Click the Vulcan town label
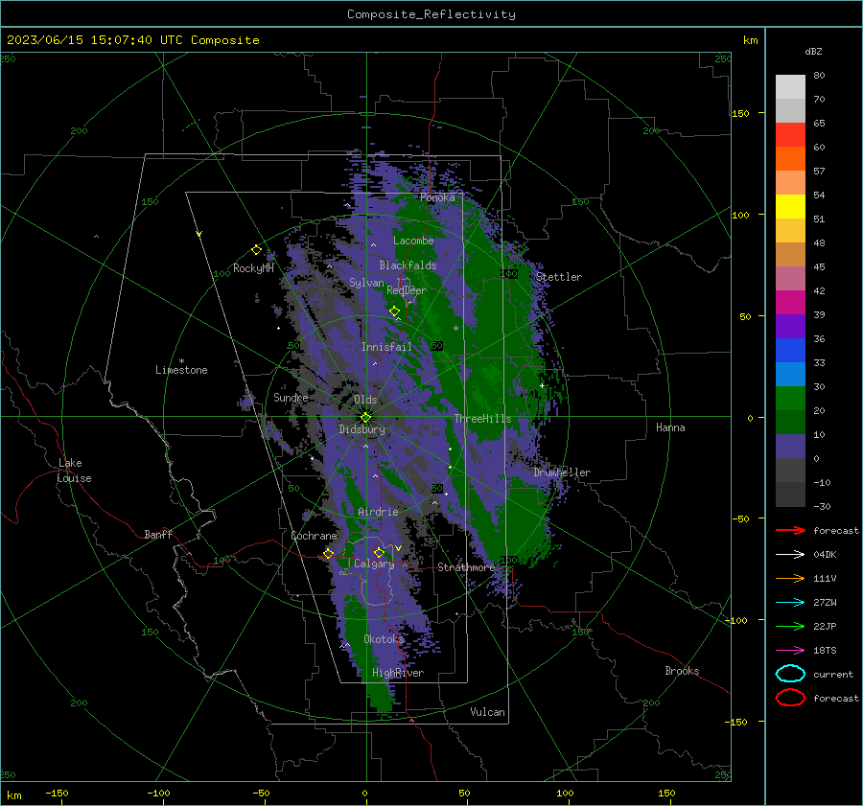863x806 pixels. pyautogui.click(x=488, y=712)
